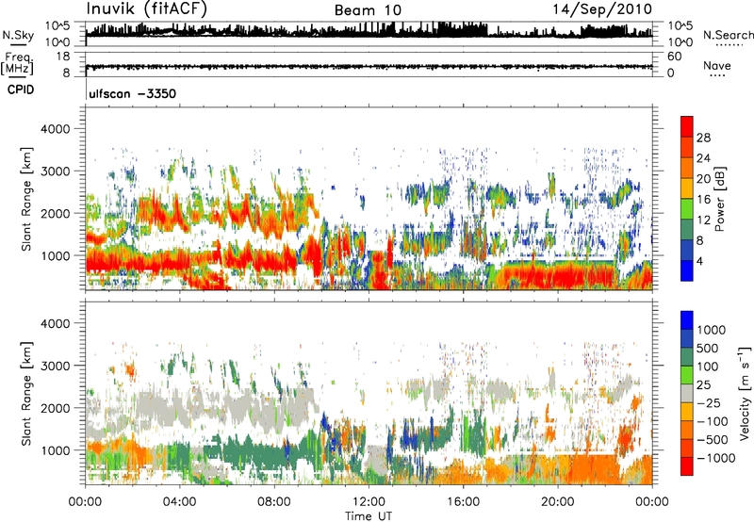Click power panel 'Slant Range [km]' label
The width and height of the screenshot is (754, 522).
click(x=26, y=199)
